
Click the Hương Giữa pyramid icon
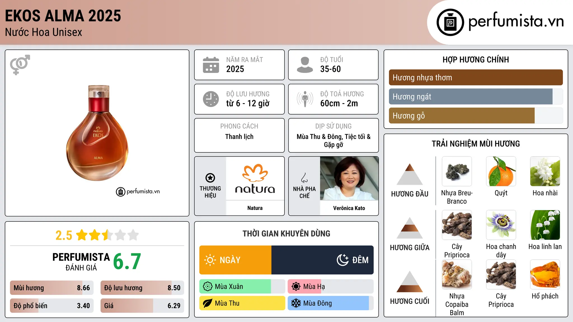click(410, 228)
